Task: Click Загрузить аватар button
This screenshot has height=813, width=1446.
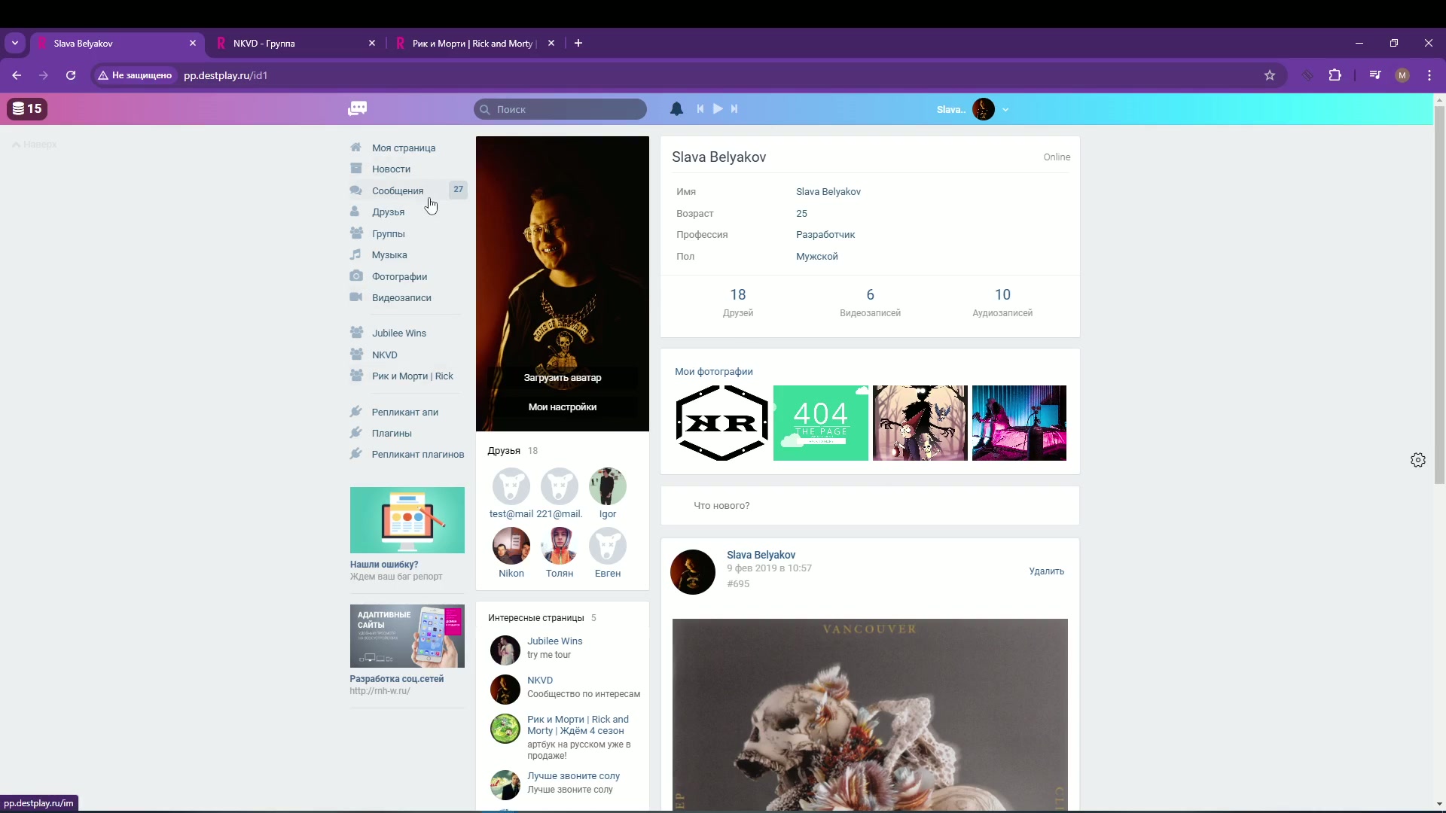Action: [x=563, y=378]
